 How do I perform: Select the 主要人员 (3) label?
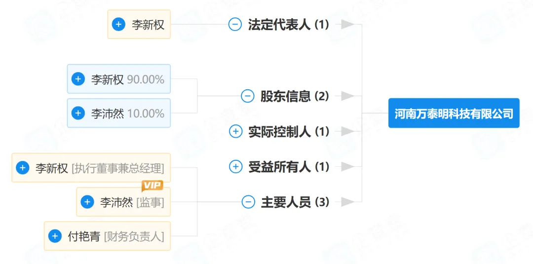pyautogui.click(x=295, y=202)
